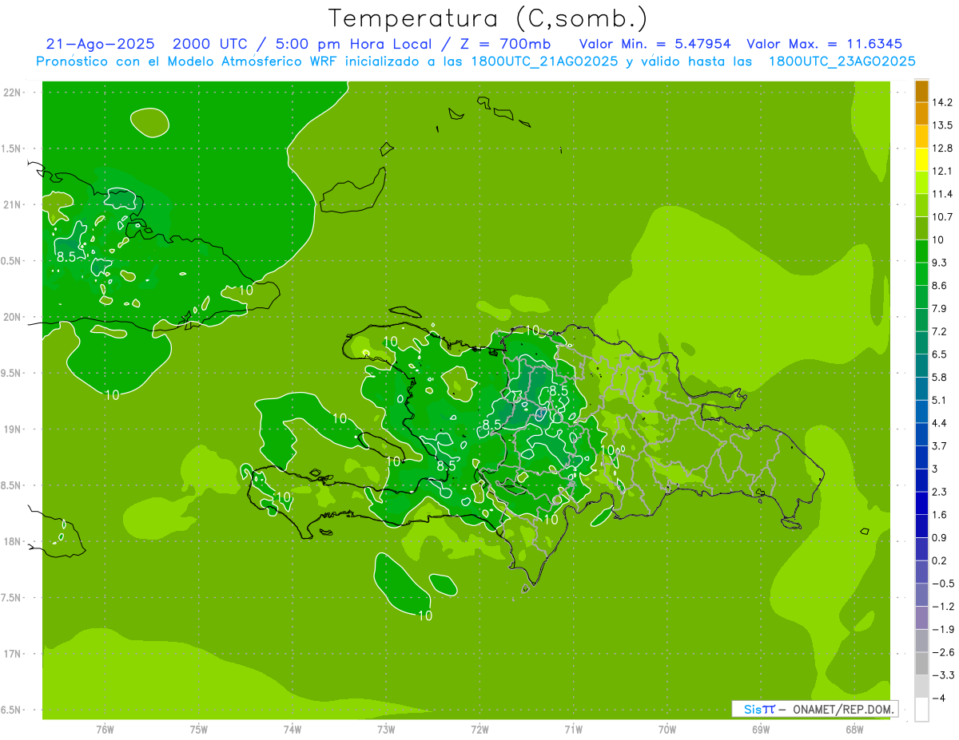Viewport: 959px width, 740px height.
Task: Click the '12.1' colorbar value
Action: pyautogui.click(x=941, y=171)
